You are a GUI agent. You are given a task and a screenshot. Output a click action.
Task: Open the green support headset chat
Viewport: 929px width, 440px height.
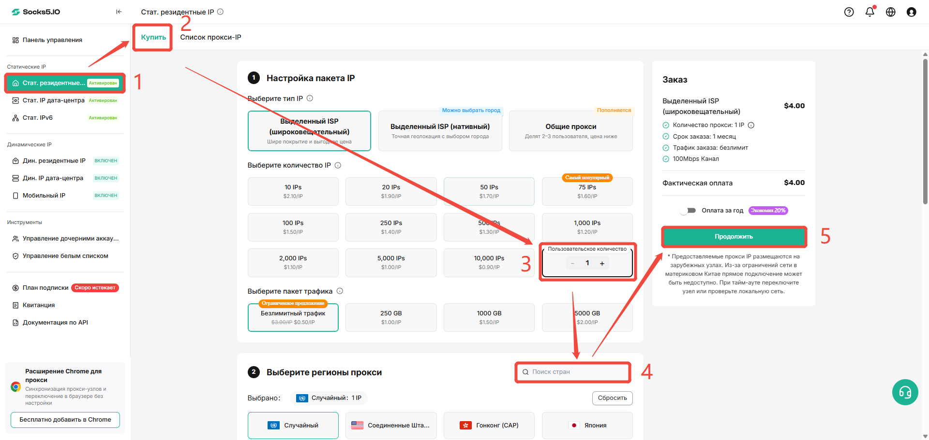tap(905, 392)
